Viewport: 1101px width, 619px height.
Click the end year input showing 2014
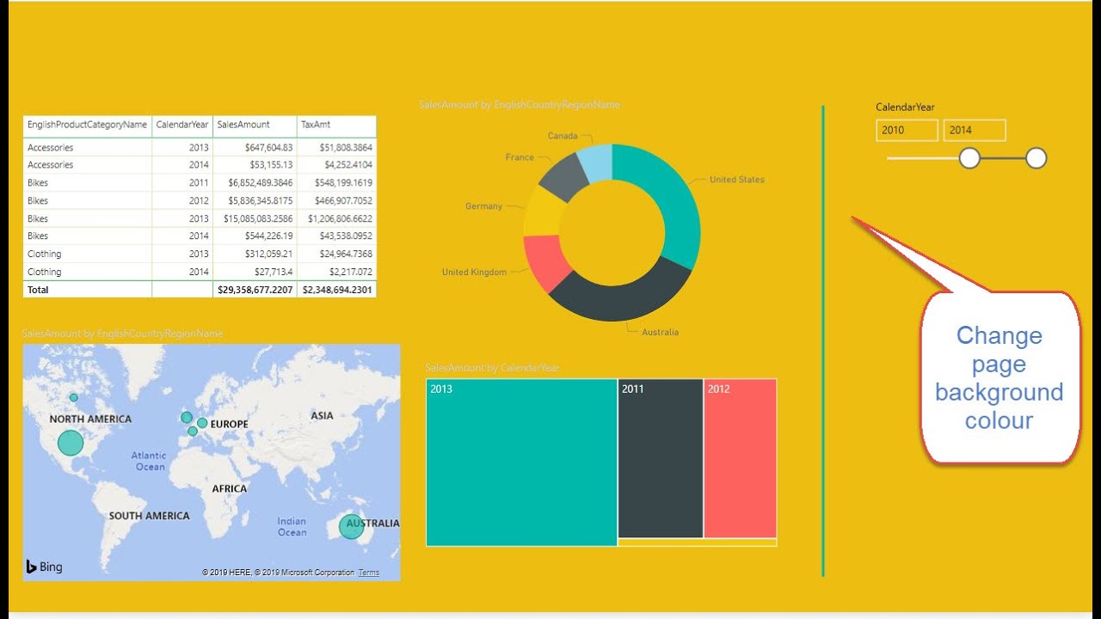point(975,130)
